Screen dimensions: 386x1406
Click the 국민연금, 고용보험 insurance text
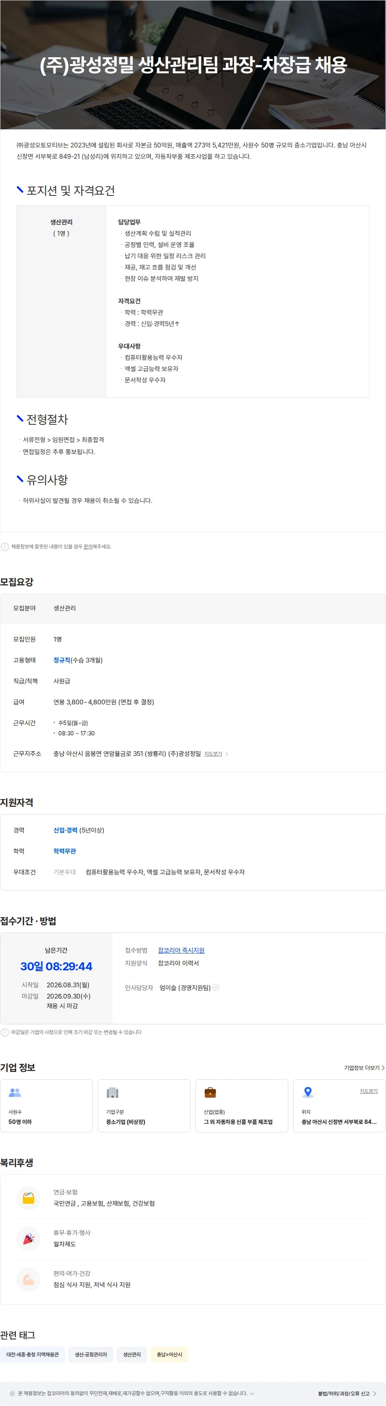pos(104,1203)
